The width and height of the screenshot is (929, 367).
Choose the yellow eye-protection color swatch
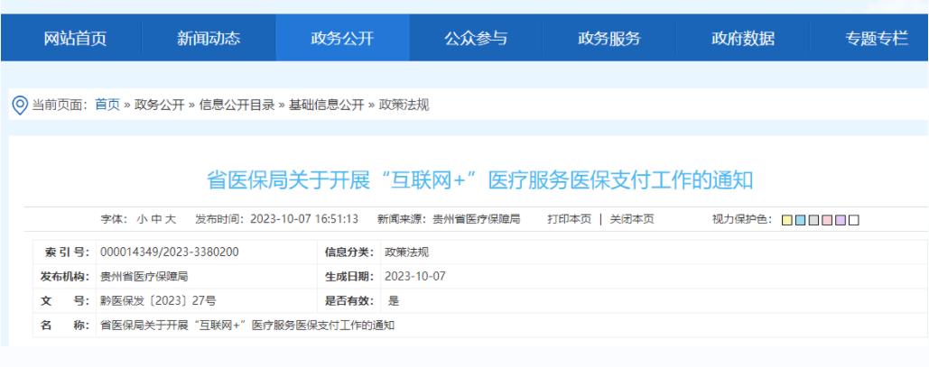[787, 220]
